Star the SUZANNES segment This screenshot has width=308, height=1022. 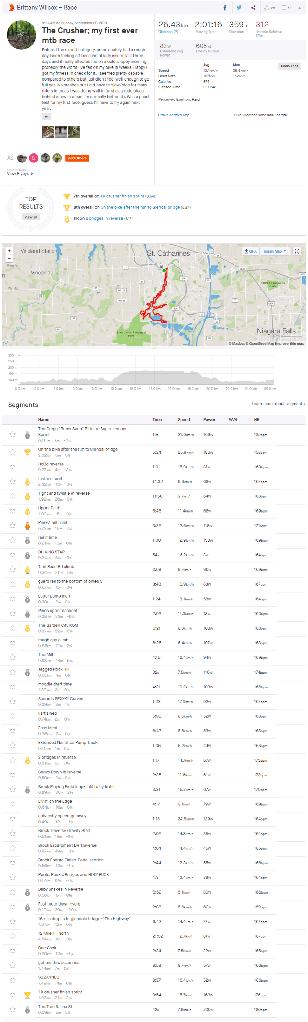13,980
